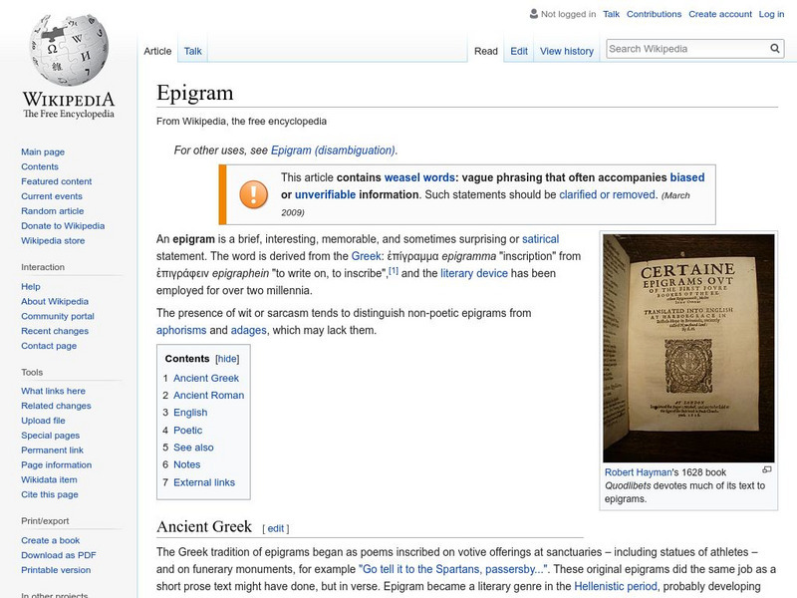Open Wikipedia store link
The image size is (797, 598).
pos(53,240)
